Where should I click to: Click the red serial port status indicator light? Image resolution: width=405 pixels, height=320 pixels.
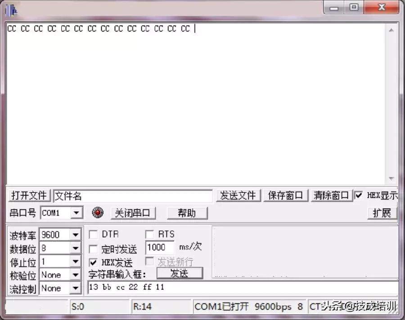(98, 213)
